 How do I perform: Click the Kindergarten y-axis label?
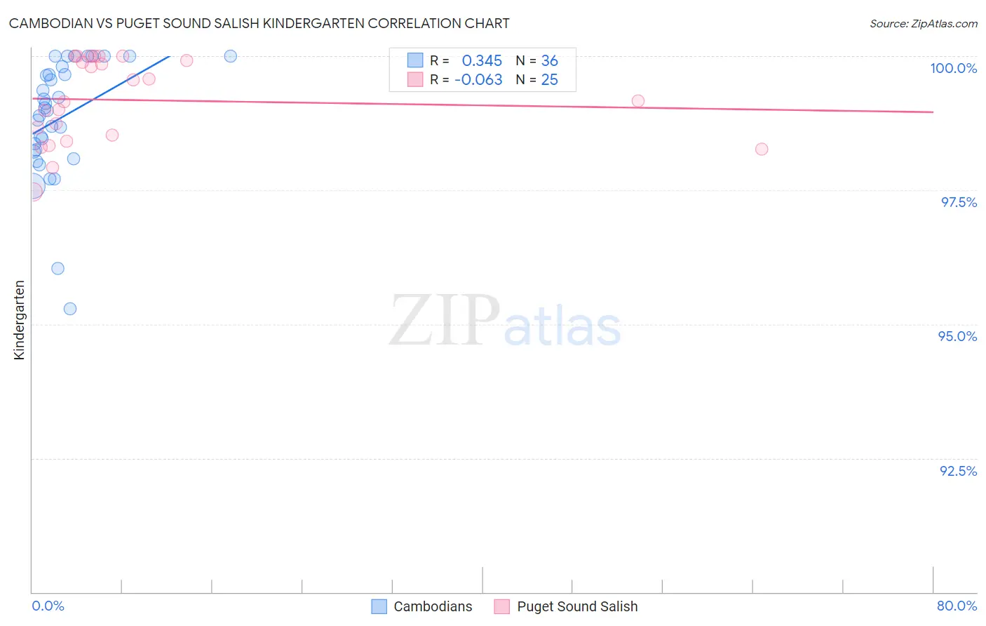[19, 320]
